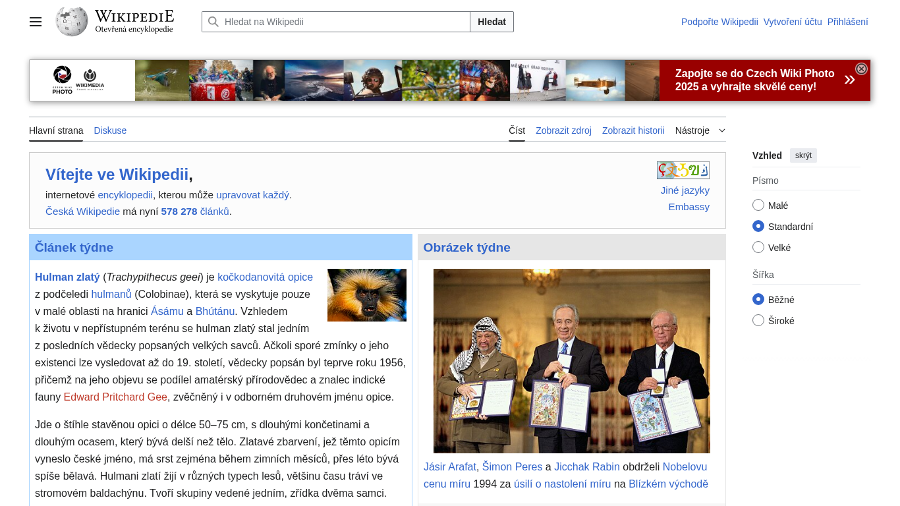Image resolution: width=900 pixels, height=506 pixels.
Task: Open the golden langur thumbnail image
Action: [x=366, y=295]
